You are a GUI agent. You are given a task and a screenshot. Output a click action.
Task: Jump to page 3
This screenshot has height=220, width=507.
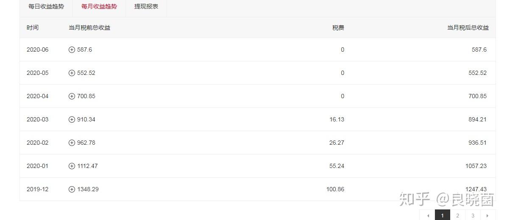(x=473, y=215)
